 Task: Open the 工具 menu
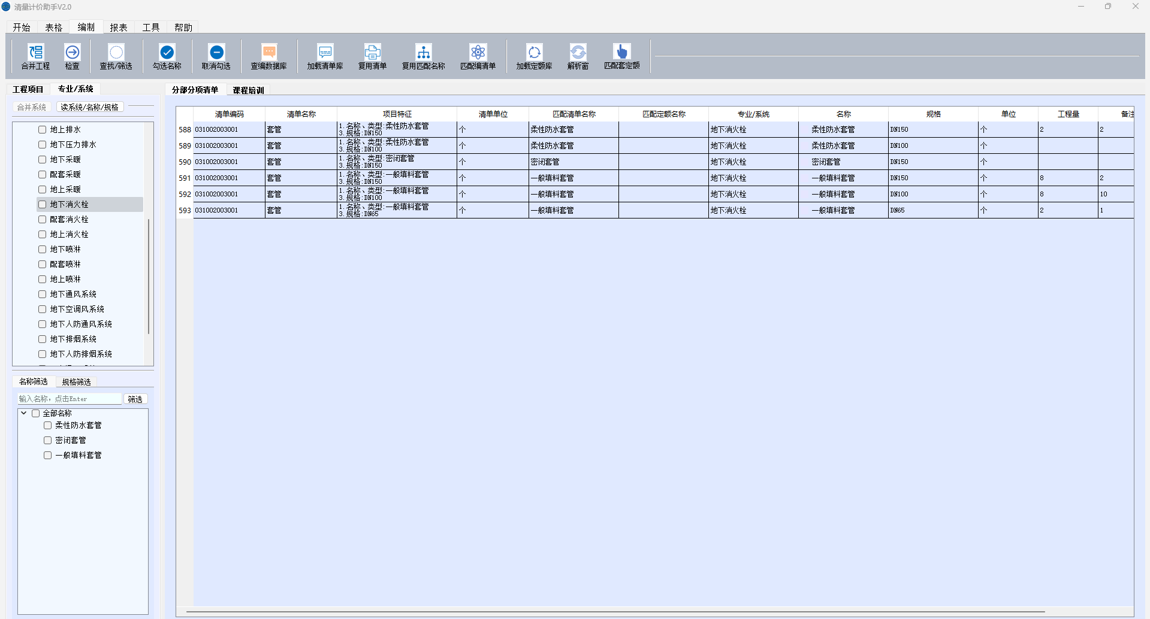[x=151, y=28]
